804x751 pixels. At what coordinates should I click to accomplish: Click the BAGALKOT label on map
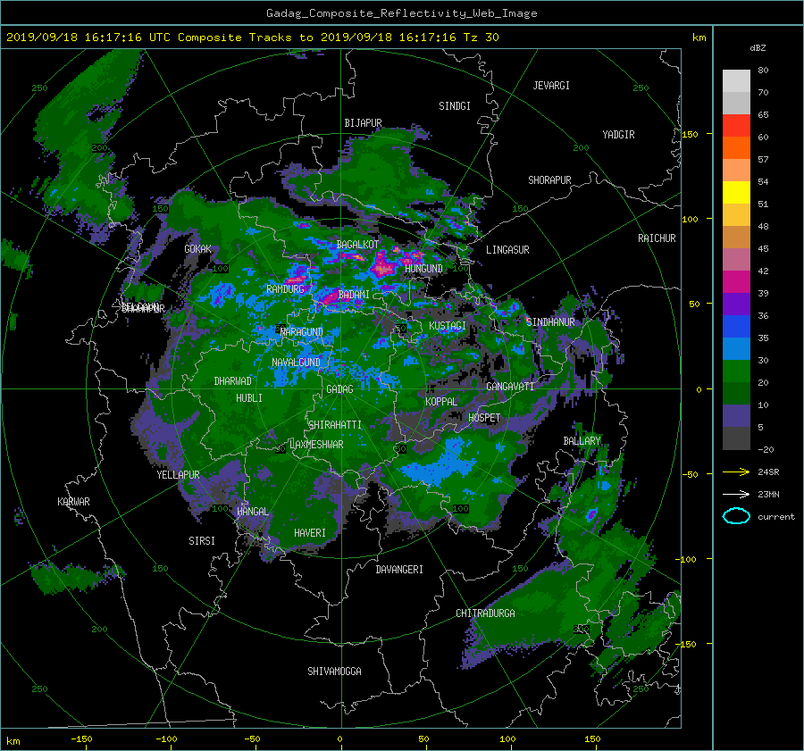(357, 245)
